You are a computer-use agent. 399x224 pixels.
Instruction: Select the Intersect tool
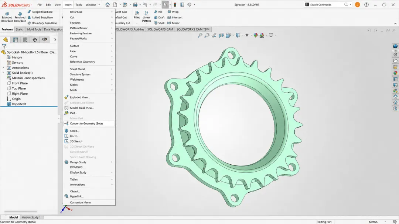click(x=175, y=17)
